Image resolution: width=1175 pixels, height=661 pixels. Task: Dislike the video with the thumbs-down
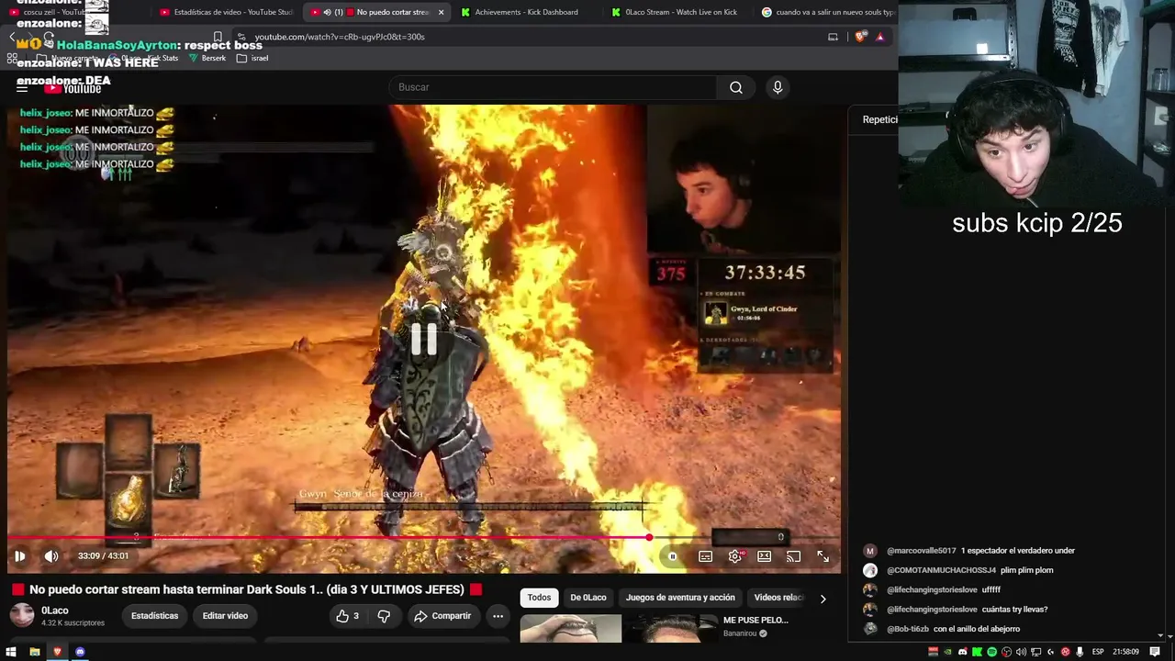pos(384,616)
